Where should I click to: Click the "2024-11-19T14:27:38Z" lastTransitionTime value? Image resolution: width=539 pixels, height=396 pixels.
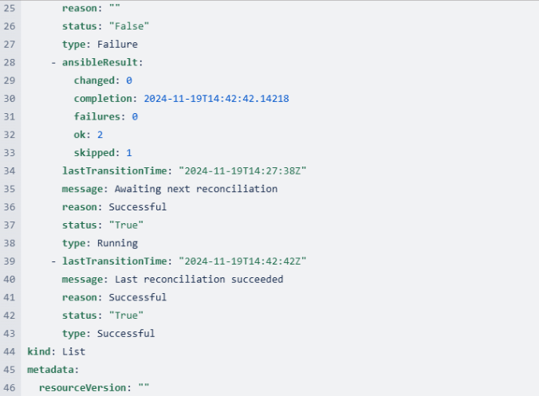243,171
